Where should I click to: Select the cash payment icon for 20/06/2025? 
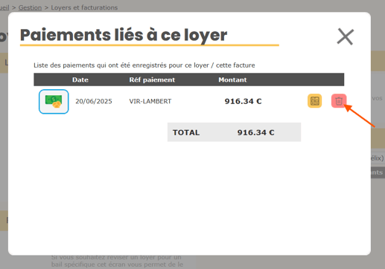(x=54, y=102)
